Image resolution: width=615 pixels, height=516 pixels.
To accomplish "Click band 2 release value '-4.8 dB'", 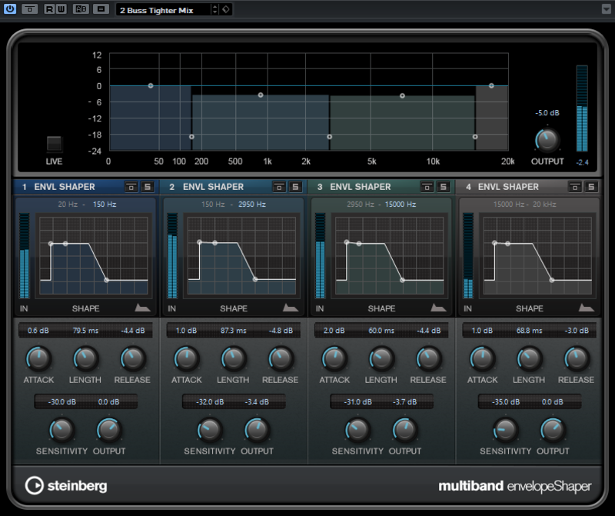I will click(x=281, y=331).
